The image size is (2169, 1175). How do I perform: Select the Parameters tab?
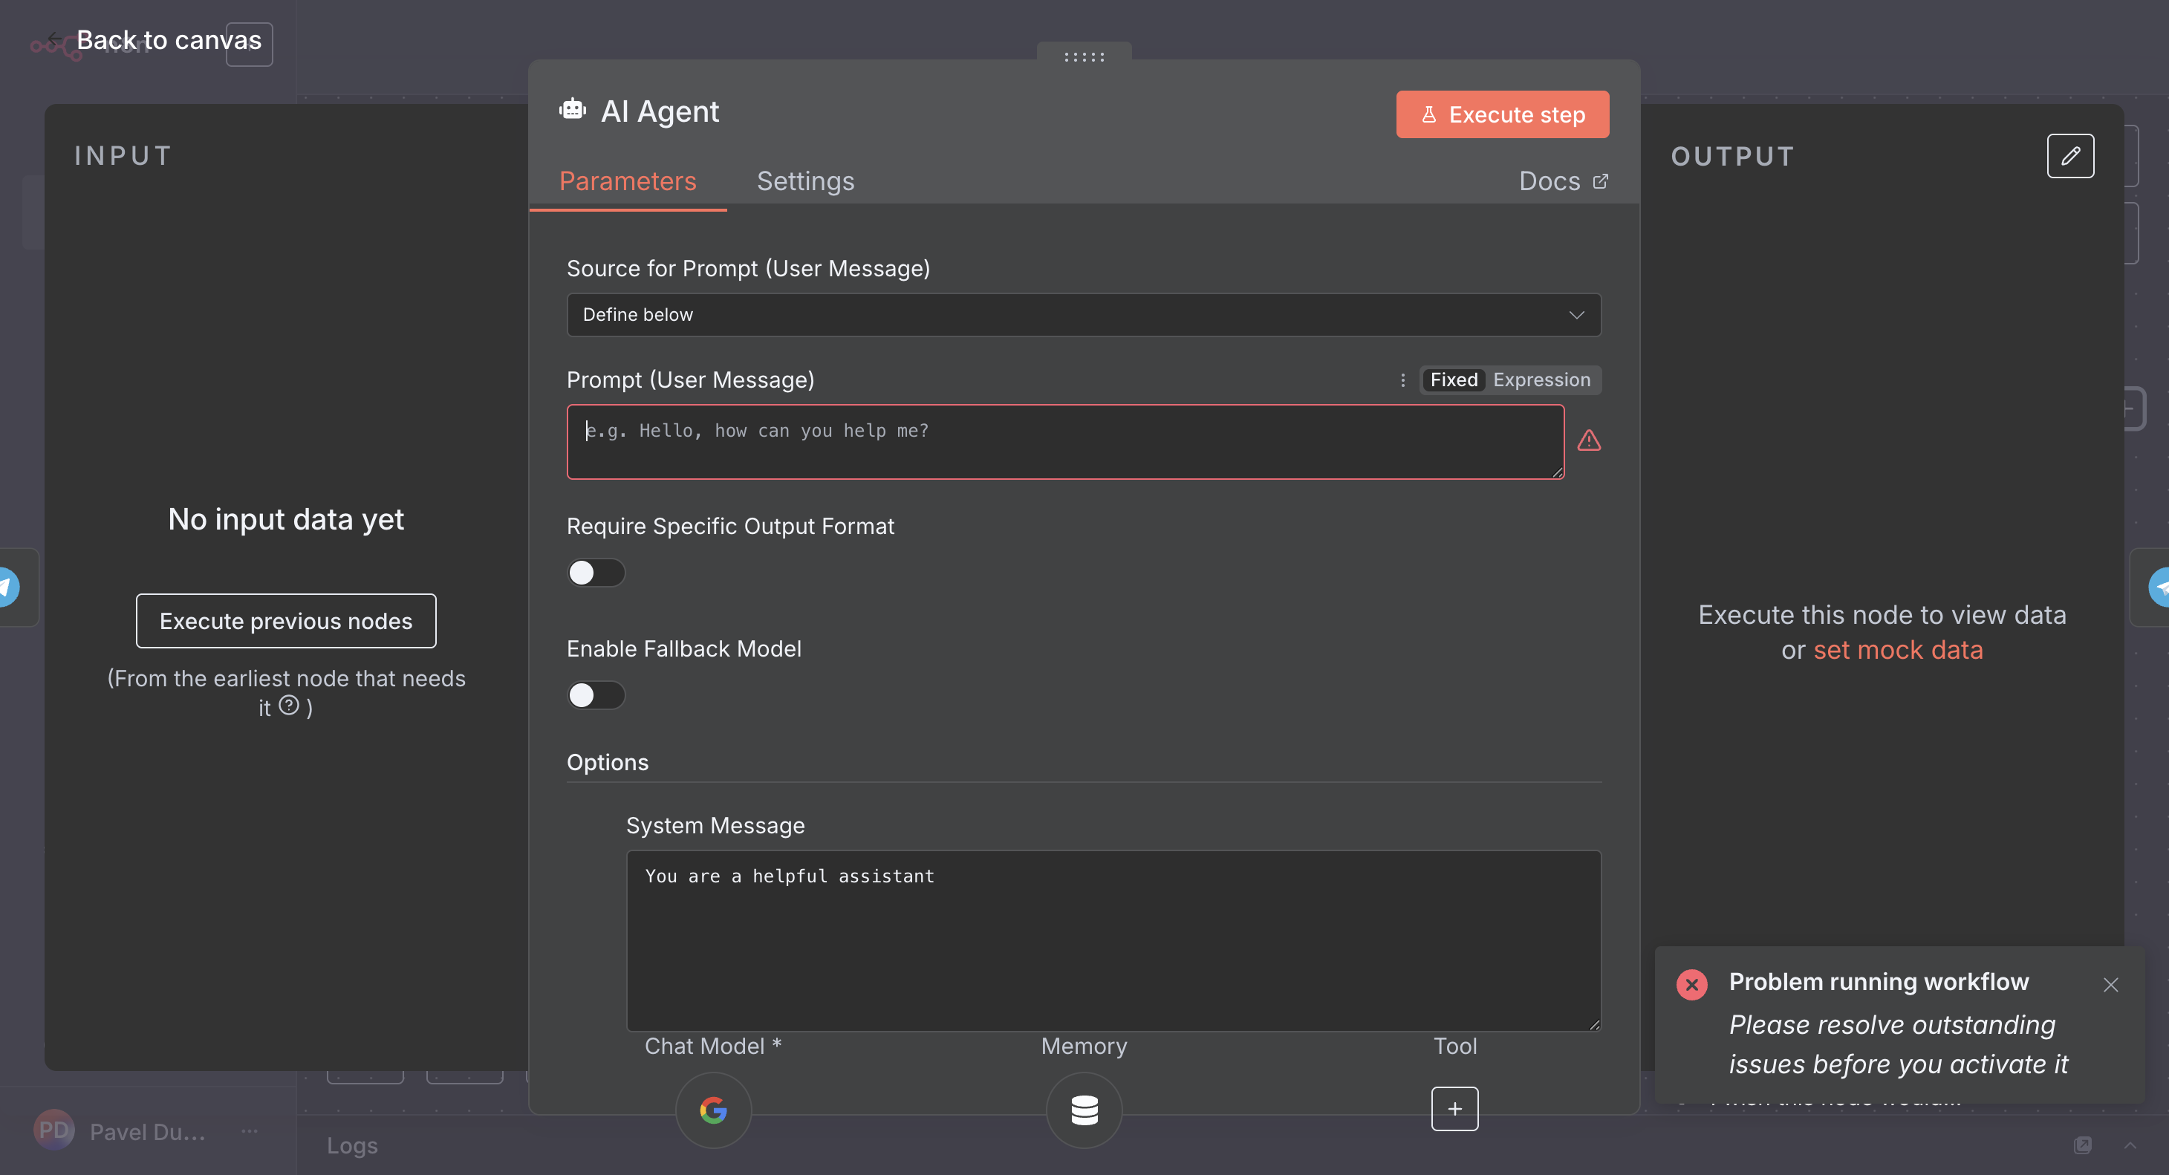tap(627, 181)
